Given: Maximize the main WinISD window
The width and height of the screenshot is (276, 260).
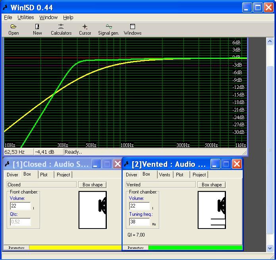Looking at the screenshot, I should tap(258, 8).
